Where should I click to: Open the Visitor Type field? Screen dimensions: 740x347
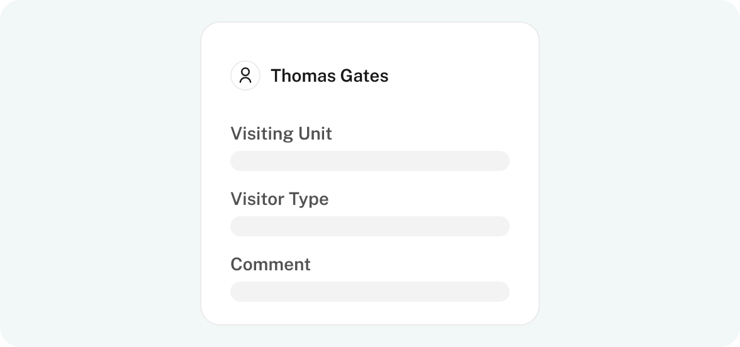point(370,226)
